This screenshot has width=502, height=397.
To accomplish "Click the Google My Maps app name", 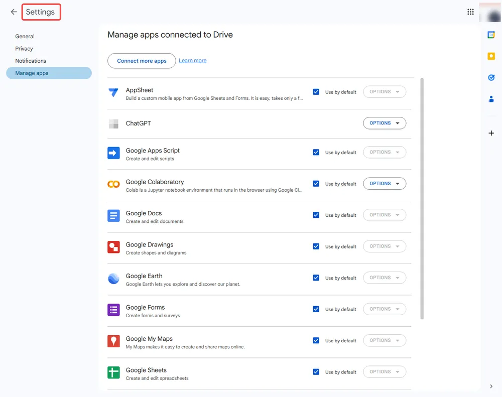I will tap(149, 339).
